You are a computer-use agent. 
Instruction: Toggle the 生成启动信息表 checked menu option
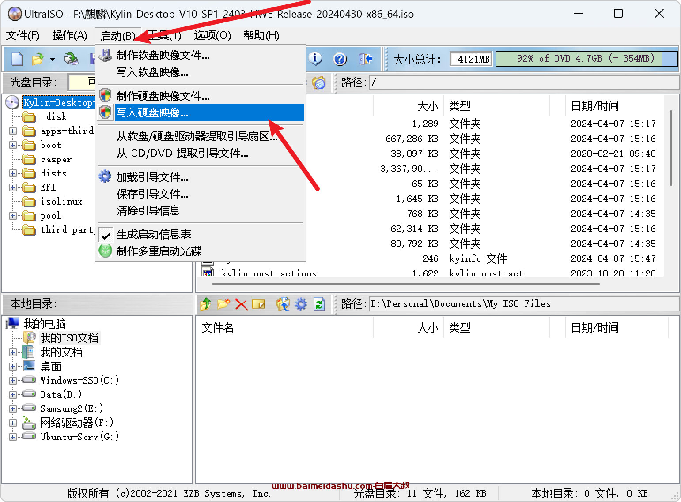click(x=153, y=235)
